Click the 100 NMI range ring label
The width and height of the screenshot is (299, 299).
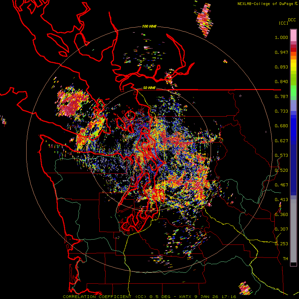[149, 26]
